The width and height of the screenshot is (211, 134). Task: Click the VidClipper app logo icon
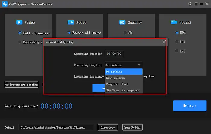(5, 4)
